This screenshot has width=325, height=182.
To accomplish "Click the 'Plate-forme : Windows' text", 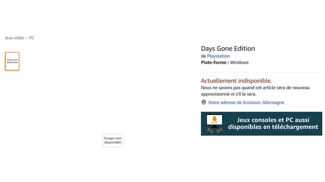I will click(225, 62).
